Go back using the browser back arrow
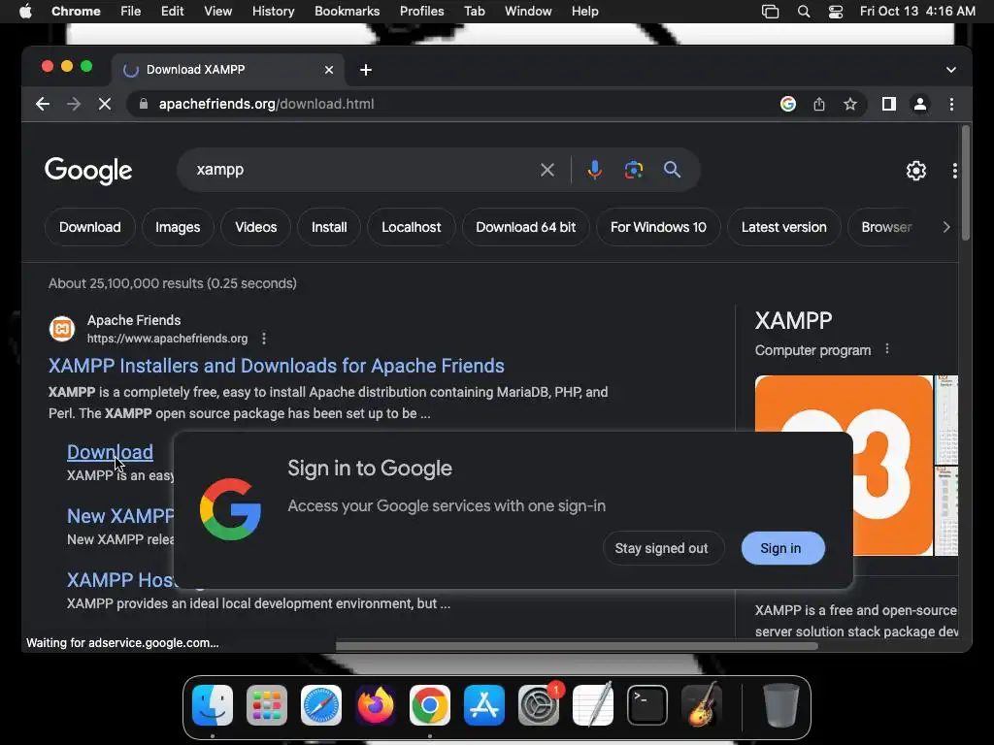 click(43, 104)
